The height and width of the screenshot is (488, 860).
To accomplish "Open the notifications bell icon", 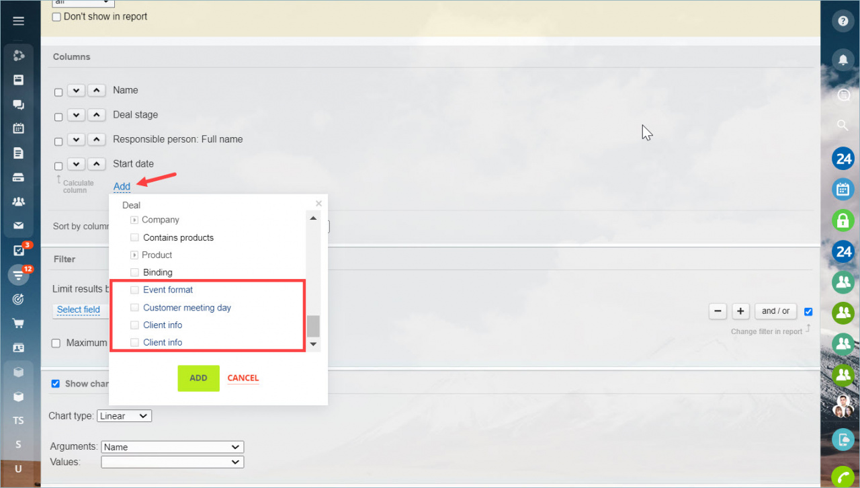I will pyautogui.click(x=843, y=59).
